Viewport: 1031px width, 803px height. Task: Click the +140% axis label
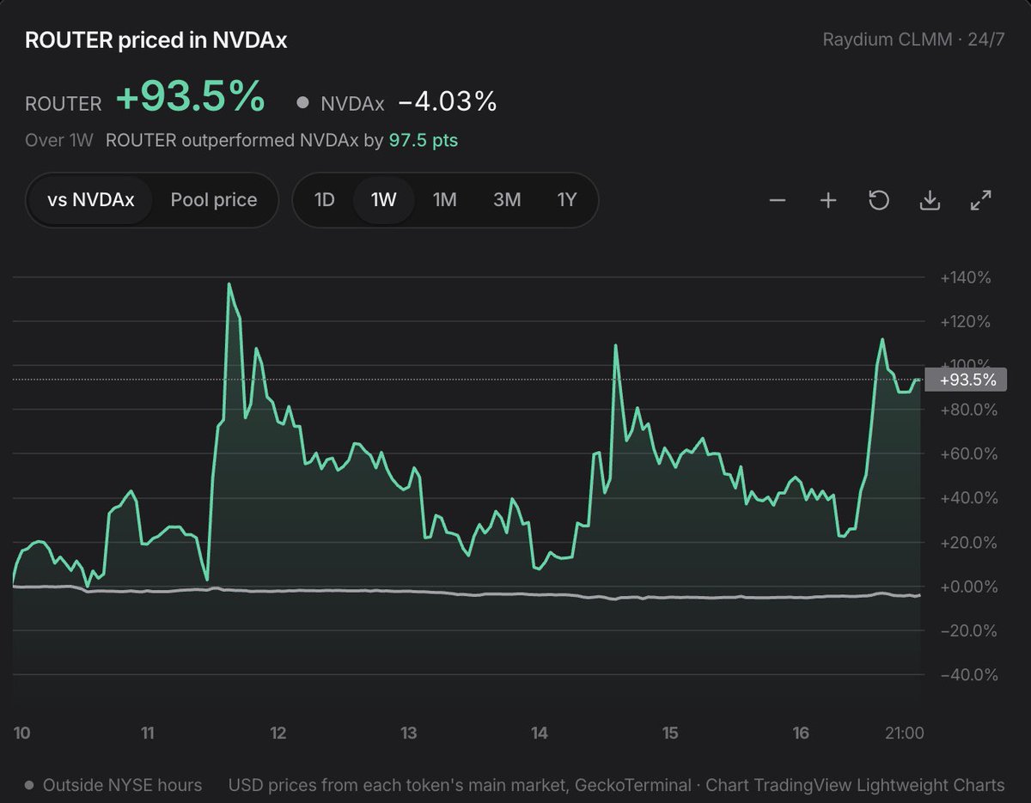(x=967, y=278)
